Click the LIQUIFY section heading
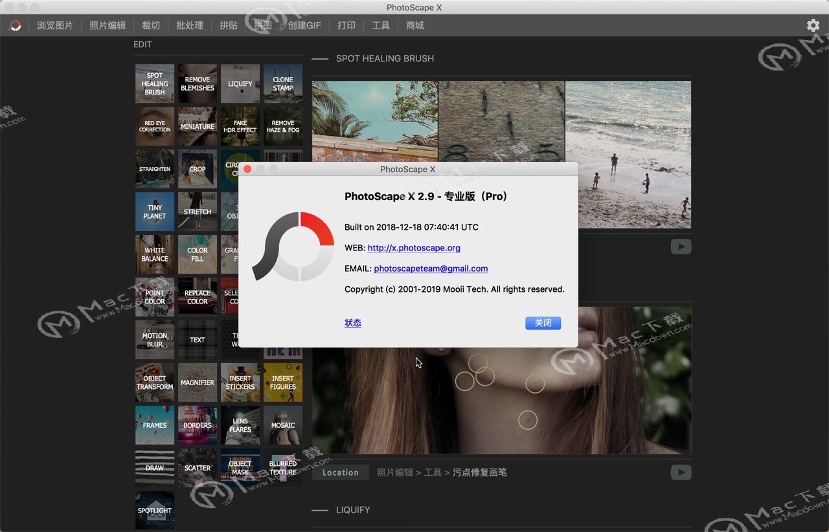The height and width of the screenshot is (532, 829). pyautogui.click(x=353, y=510)
